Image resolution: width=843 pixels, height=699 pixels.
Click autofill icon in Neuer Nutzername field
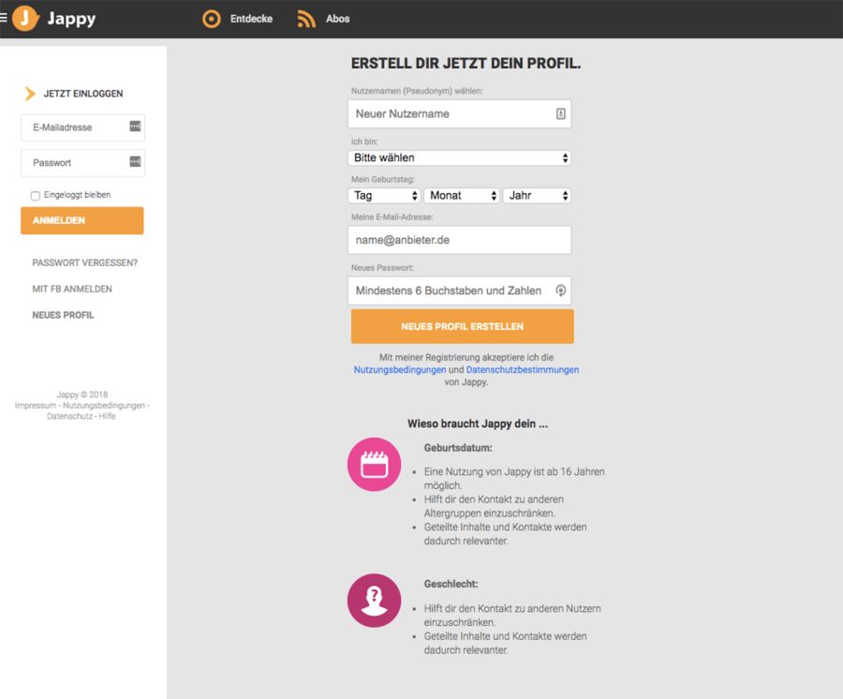point(560,113)
